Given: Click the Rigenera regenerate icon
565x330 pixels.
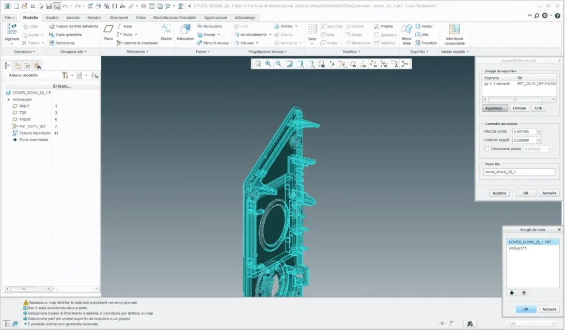Looking at the screenshot, I should click(x=11, y=29).
